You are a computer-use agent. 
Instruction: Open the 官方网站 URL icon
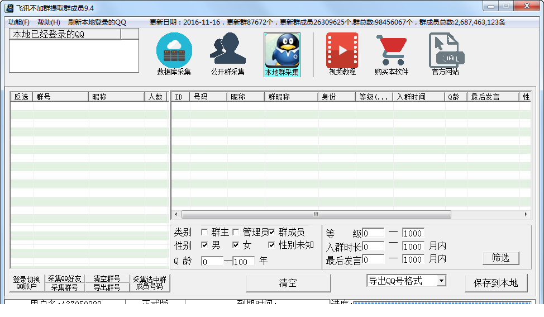(x=445, y=50)
